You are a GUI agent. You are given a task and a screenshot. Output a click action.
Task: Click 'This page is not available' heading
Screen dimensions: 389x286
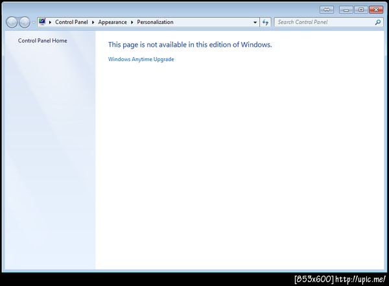coord(190,45)
